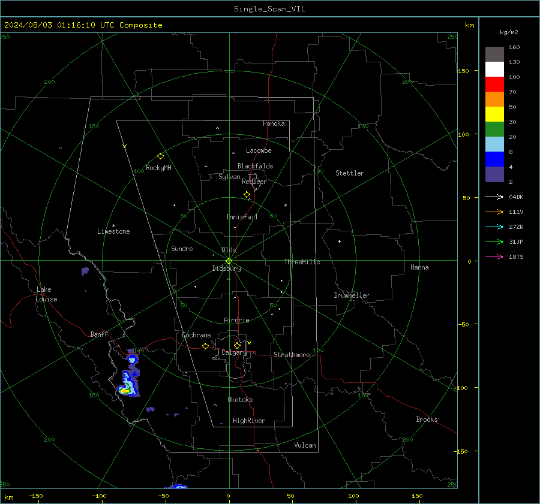Click the white 100-130 legend swatch
The height and width of the screenshot is (504, 540).
coord(494,69)
